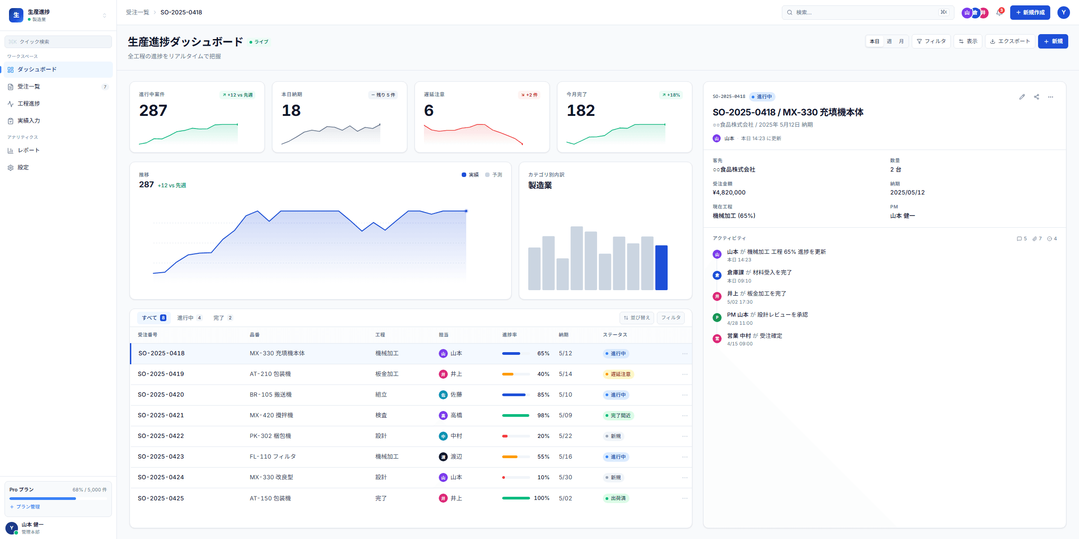Open row menu for SO-2025-0424
This screenshot has height=539, width=1079.
coord(685,477)
